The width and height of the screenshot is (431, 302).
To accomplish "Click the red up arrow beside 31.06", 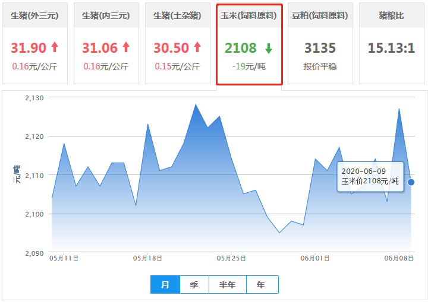I will pos(125,47).
